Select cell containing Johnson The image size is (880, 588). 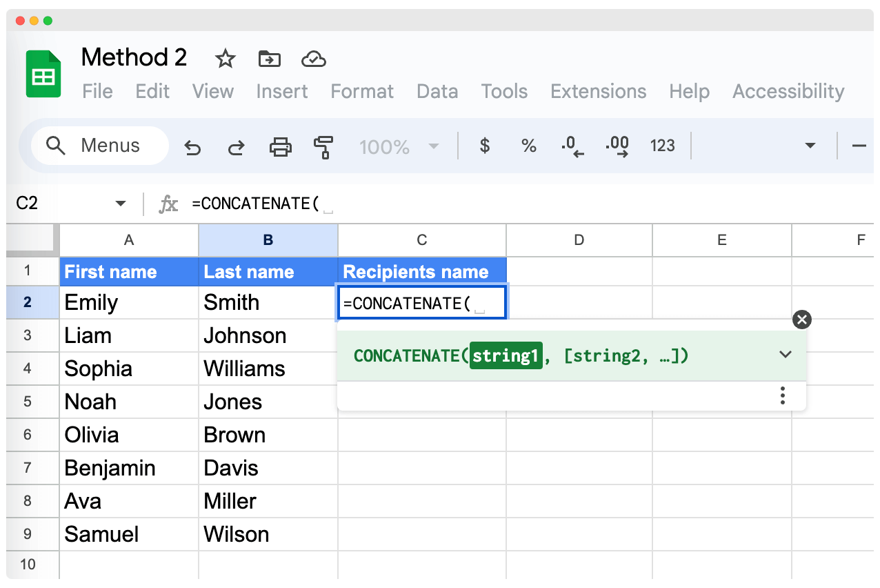pyautogui.click(x=268, y=335)
